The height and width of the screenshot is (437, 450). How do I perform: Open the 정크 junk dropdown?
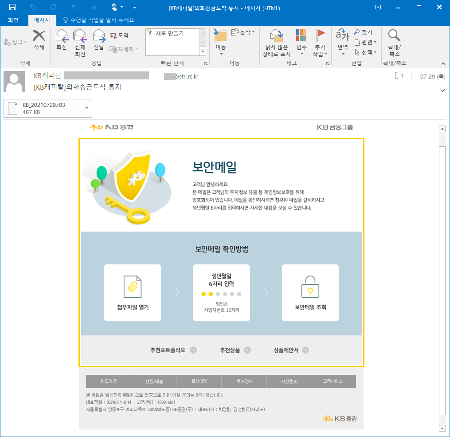tap(16, 42)
